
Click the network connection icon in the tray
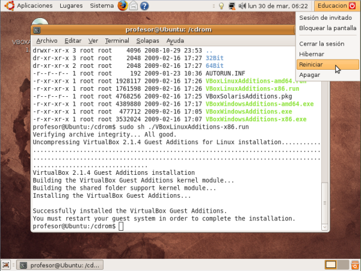coord(231,6)
